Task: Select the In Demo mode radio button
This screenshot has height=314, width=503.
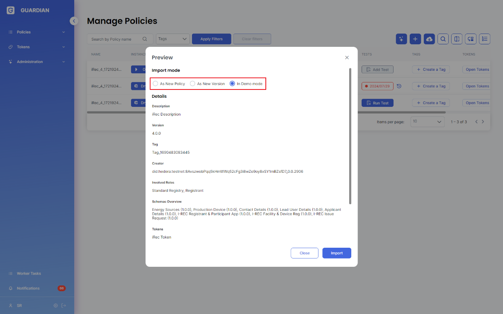Action: (232, 84)
